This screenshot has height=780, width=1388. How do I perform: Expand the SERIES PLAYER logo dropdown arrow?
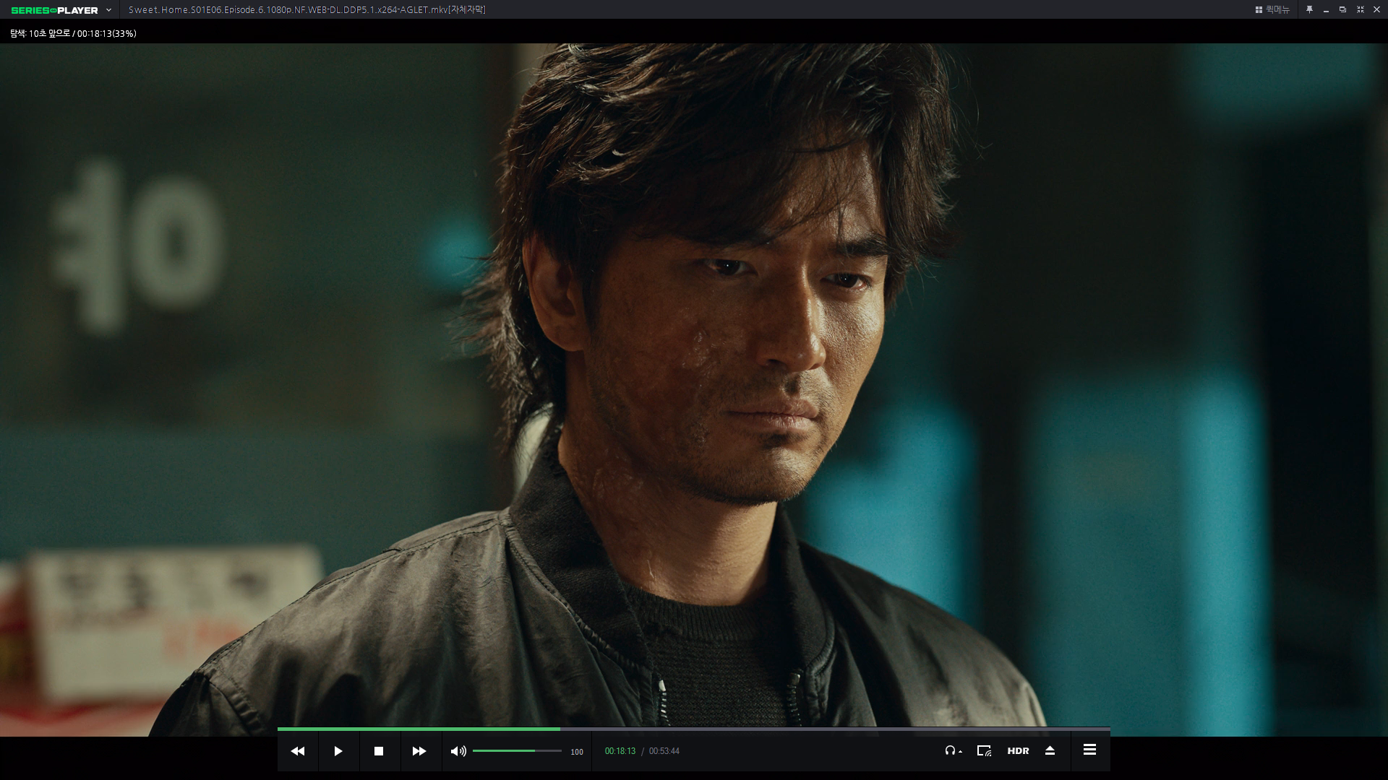(x=108, y=10)
